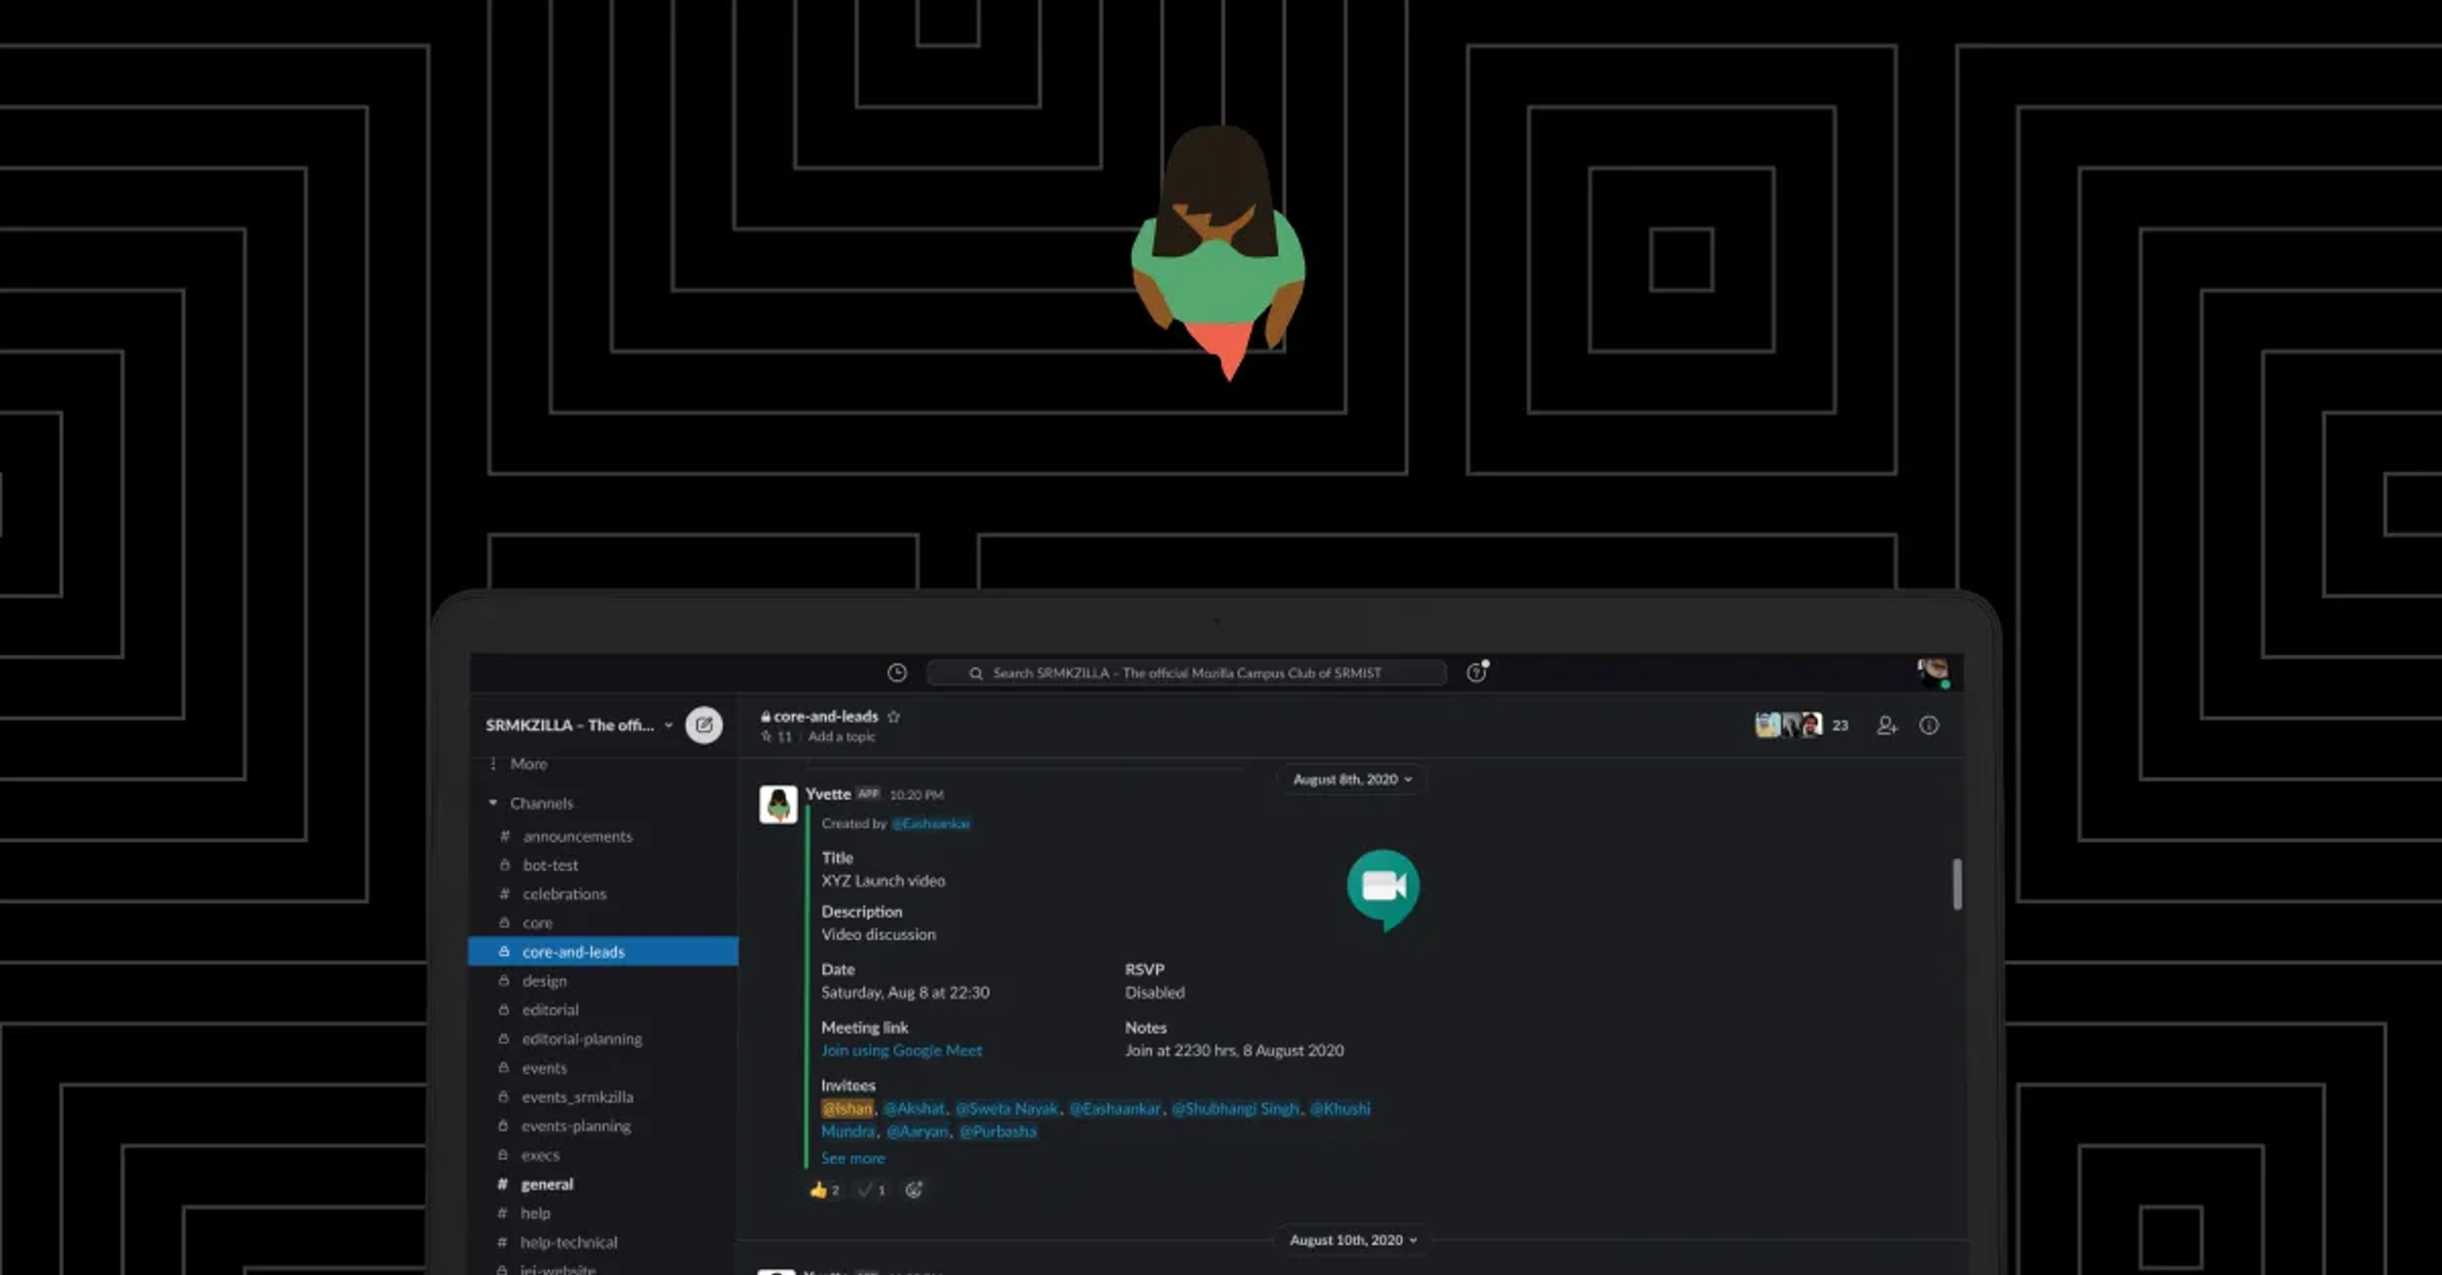
Task: Click the Yvette sender name
Action: 827,794
